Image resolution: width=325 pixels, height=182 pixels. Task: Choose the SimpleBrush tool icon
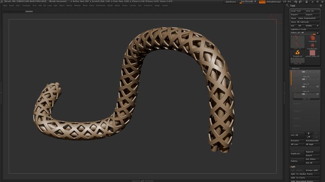click(x=298, y=53)
